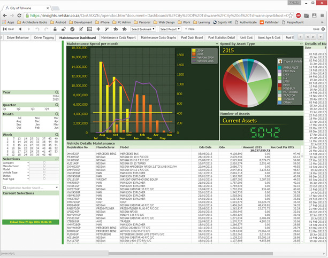
Task: Click the Unit Cost tab
Action: [x=247, y=37]
